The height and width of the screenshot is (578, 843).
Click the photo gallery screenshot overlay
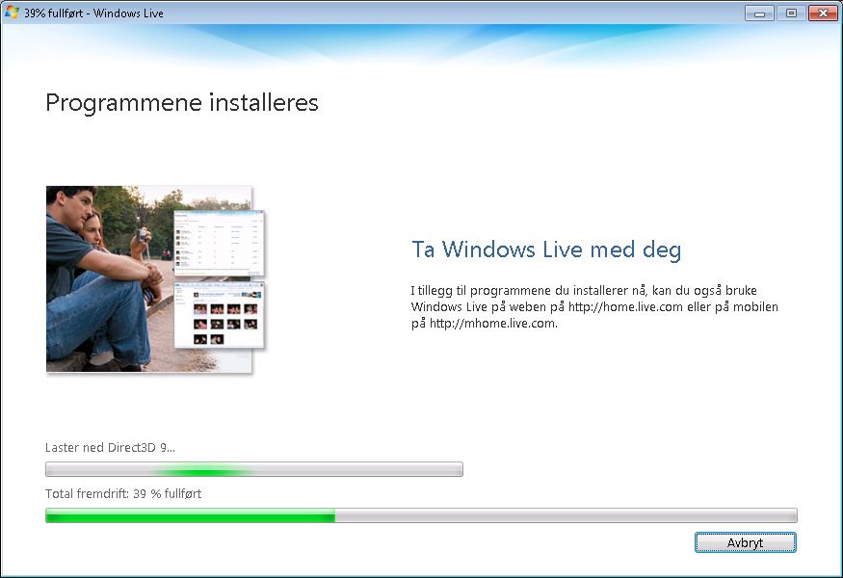220,316
